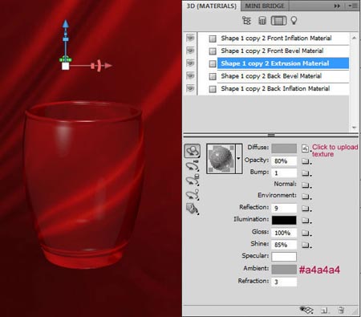
Task: Hide Front Inflation Material visibility eye
Action: point(190,38)
